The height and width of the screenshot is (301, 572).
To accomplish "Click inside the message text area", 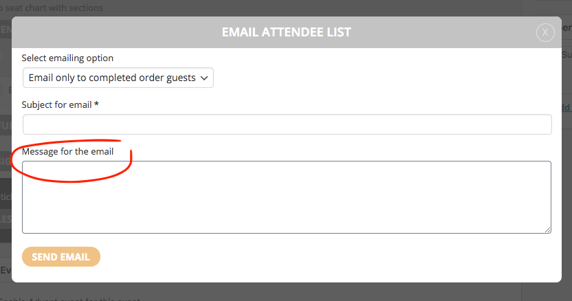I will (287, 197).
